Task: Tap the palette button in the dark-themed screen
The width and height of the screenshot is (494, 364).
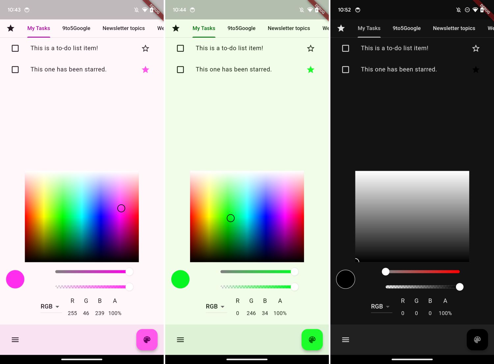Action: pos(477,340)
